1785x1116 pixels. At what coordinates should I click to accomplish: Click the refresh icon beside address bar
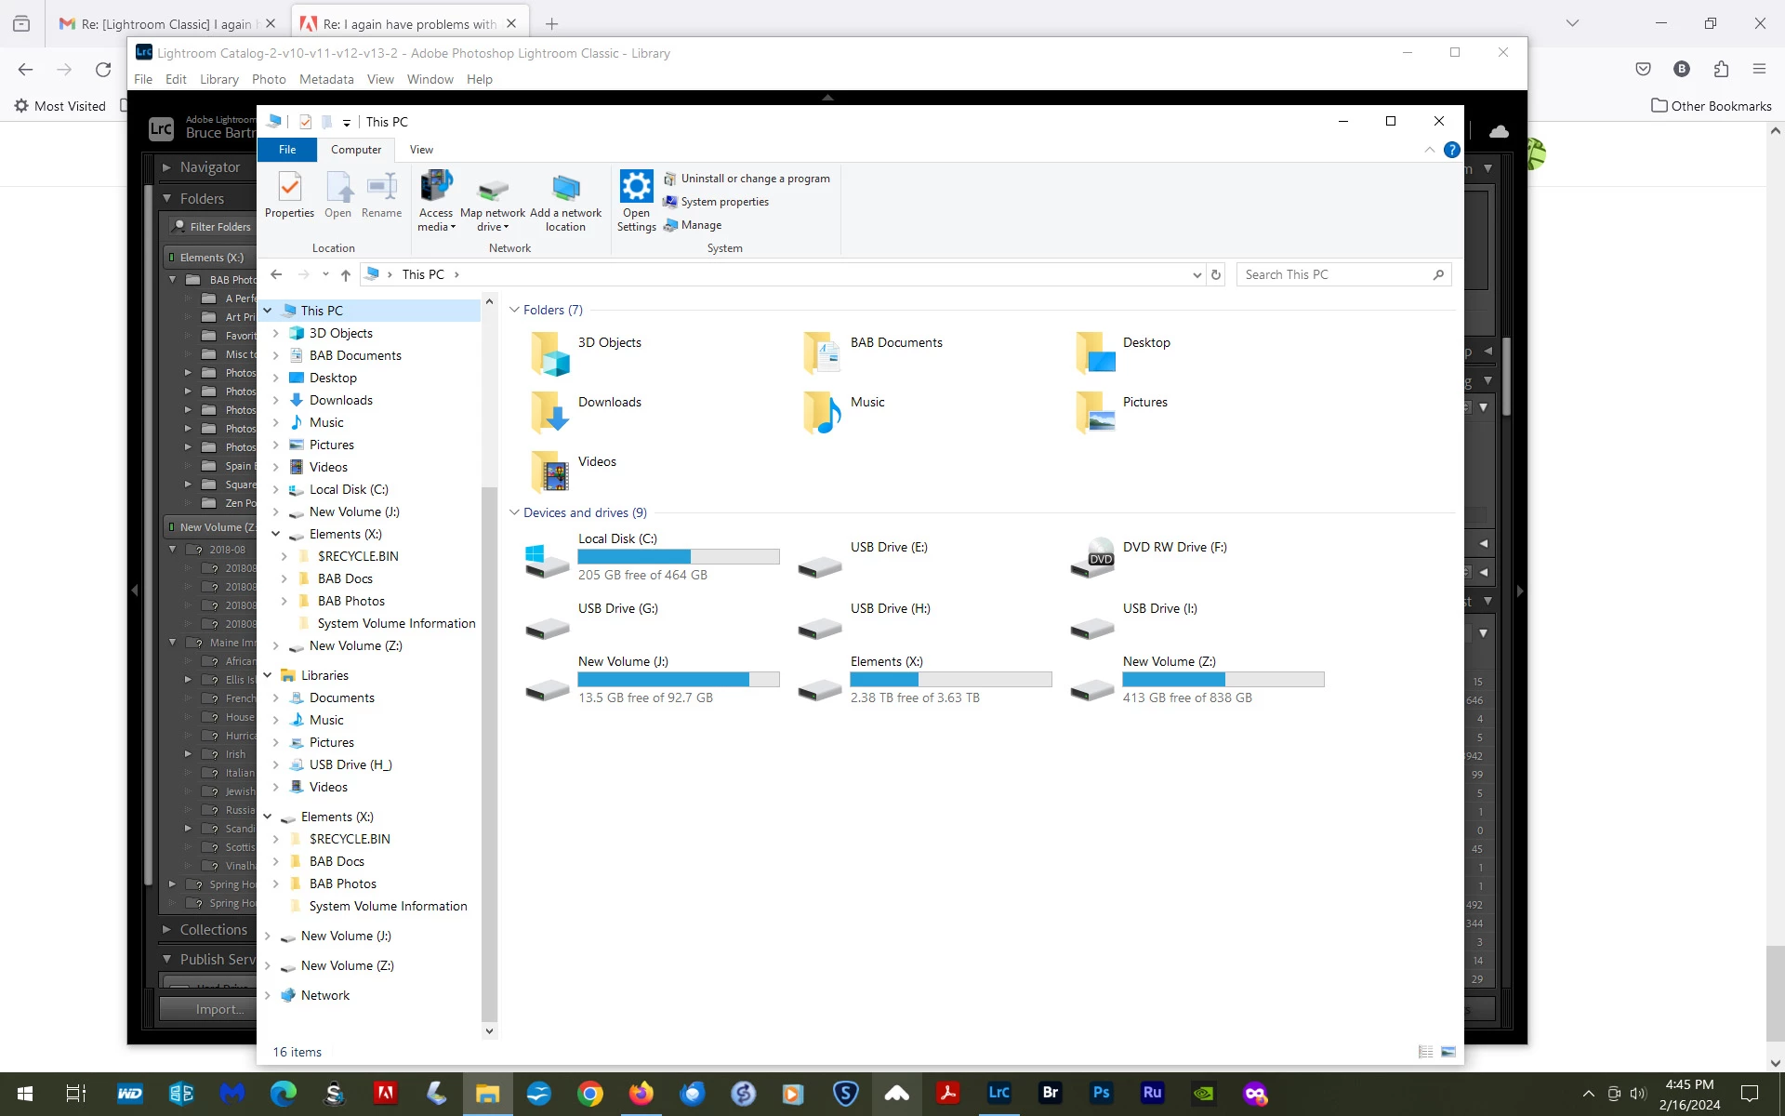pyautogui.click(x=1215, y=274)
